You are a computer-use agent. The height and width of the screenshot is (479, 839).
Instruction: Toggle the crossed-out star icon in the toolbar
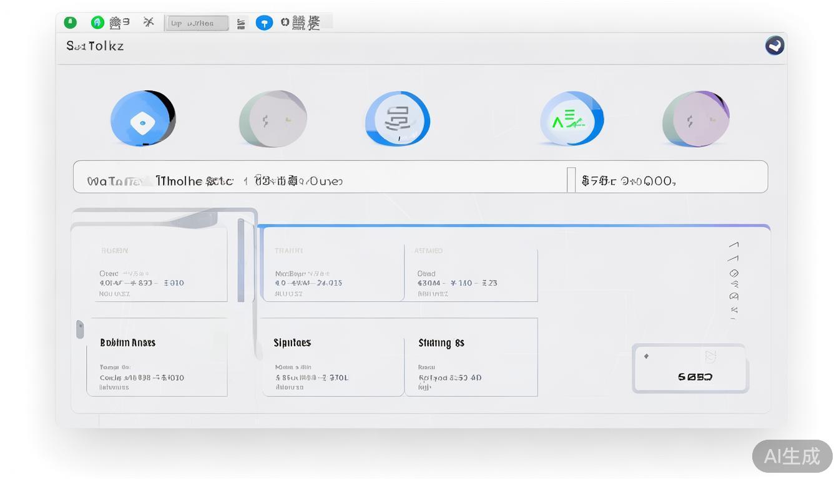pyautogui.click(x=149, y=22)
